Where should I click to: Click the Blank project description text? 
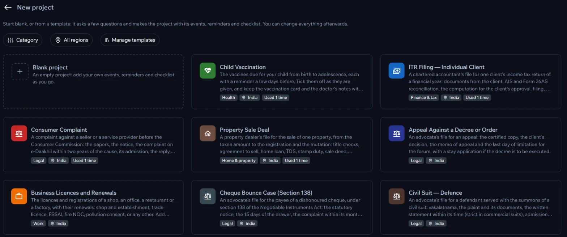(103, 78)
